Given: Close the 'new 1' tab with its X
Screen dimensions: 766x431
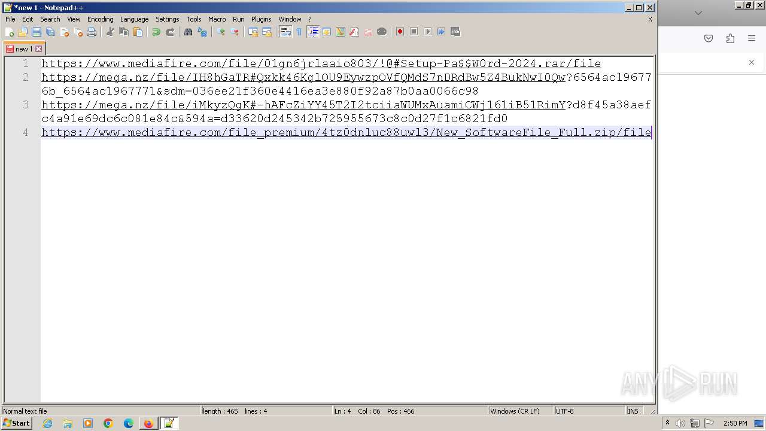Looking at the screenshot, I should (39, 49).
